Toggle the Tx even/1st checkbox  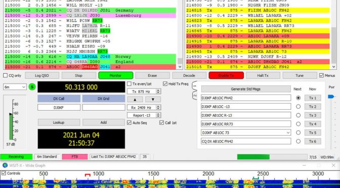coord(129,84)
